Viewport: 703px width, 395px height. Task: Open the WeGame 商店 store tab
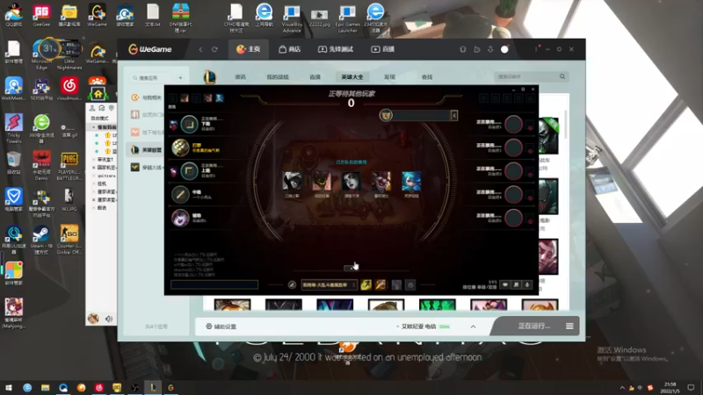tap(290, 49)
